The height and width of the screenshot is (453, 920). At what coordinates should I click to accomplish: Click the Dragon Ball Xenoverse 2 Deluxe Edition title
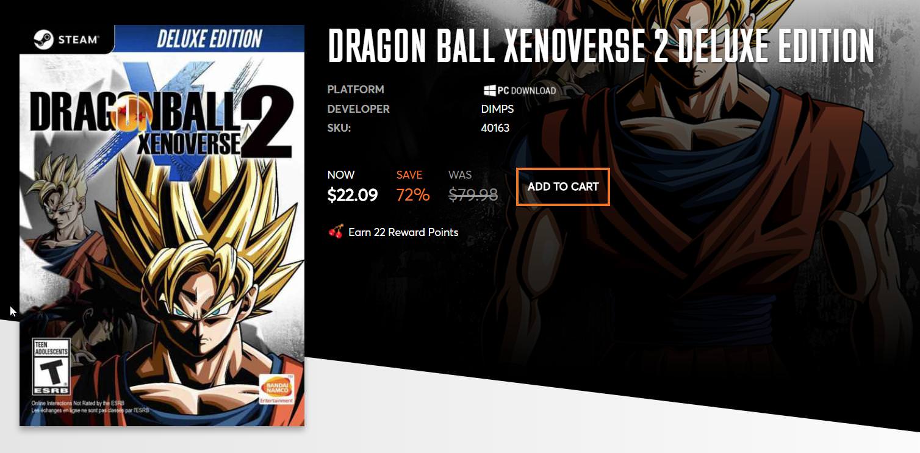point(601,45)
